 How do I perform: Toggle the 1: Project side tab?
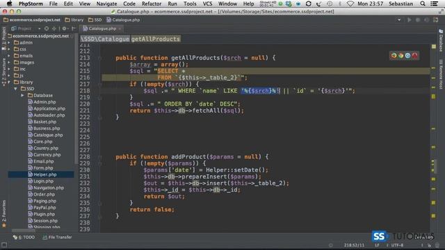[x=3, y=37]
